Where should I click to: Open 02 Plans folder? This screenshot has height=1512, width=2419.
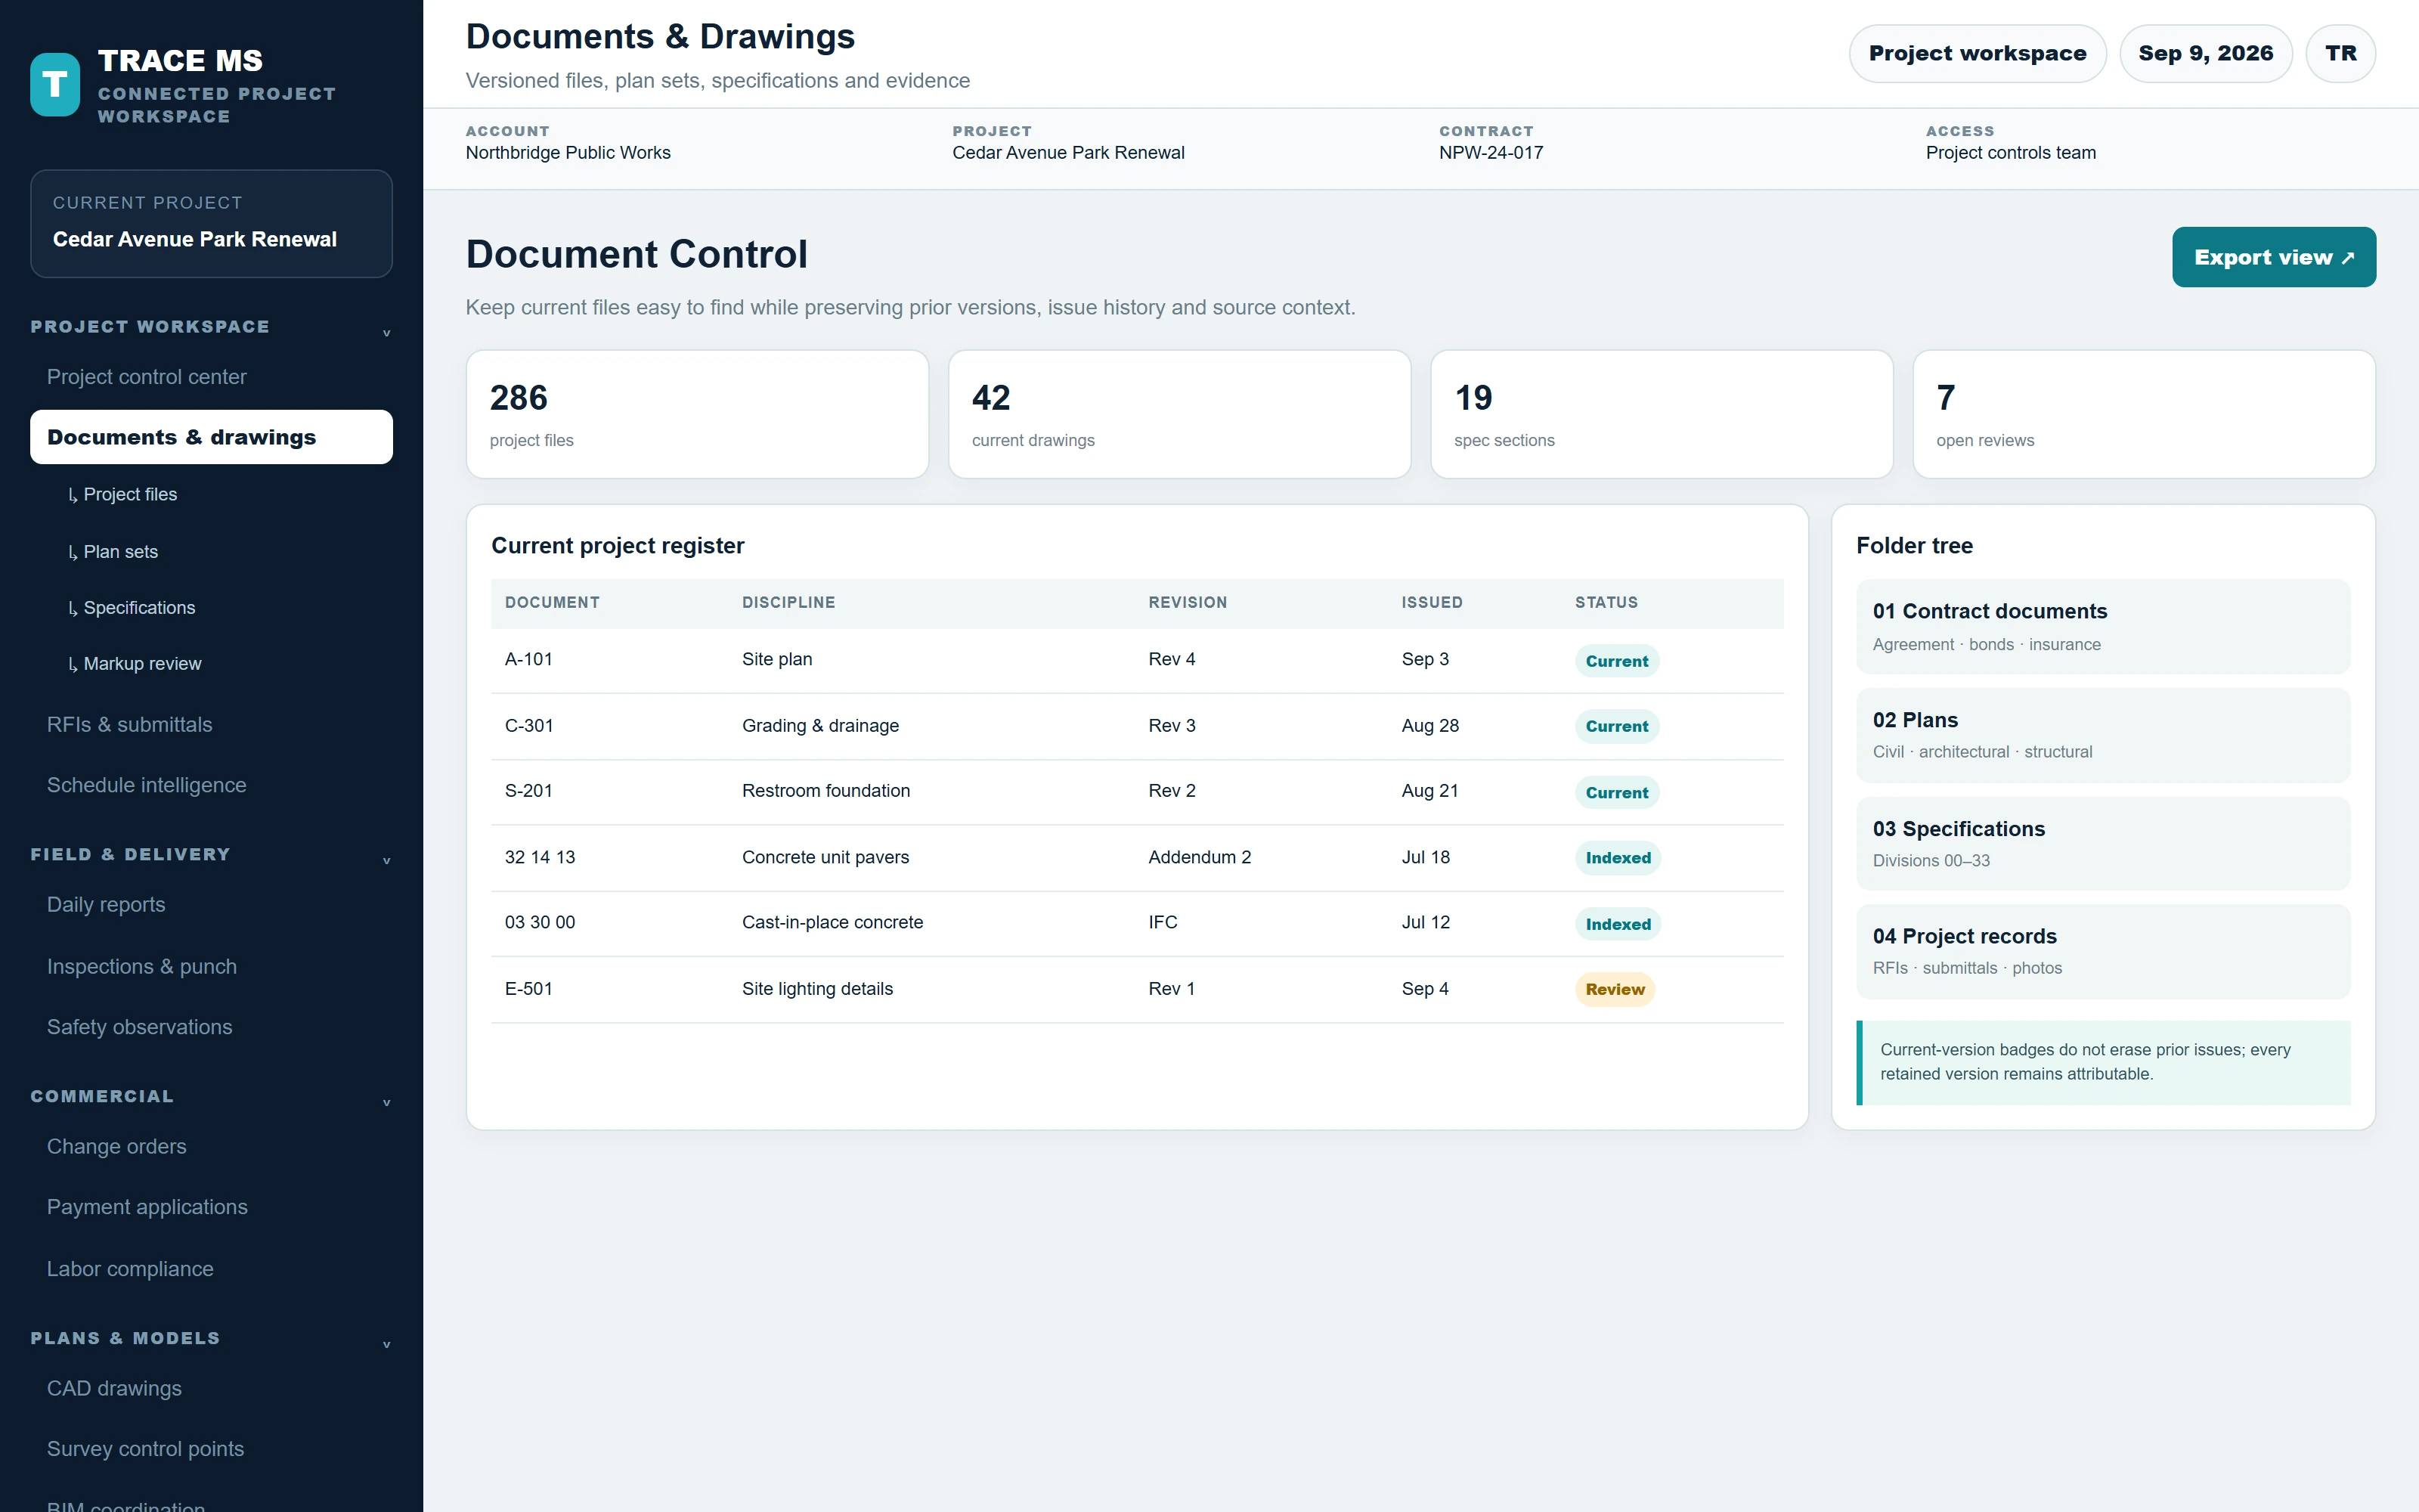[x=2103, y=735]
